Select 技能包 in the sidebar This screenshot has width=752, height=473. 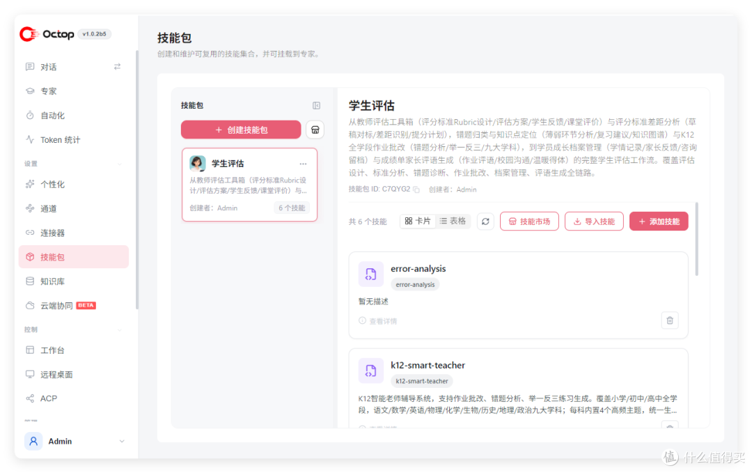coord(73,257)
